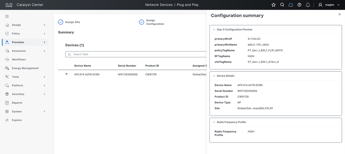Open the hamburger navigation menu
Image resolution: width=345 pixels, height=154 pixels.
coord(7,16)
